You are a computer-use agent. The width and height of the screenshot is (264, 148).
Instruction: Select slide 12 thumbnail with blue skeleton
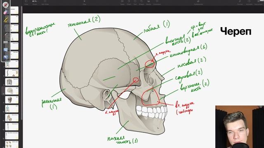12,109
